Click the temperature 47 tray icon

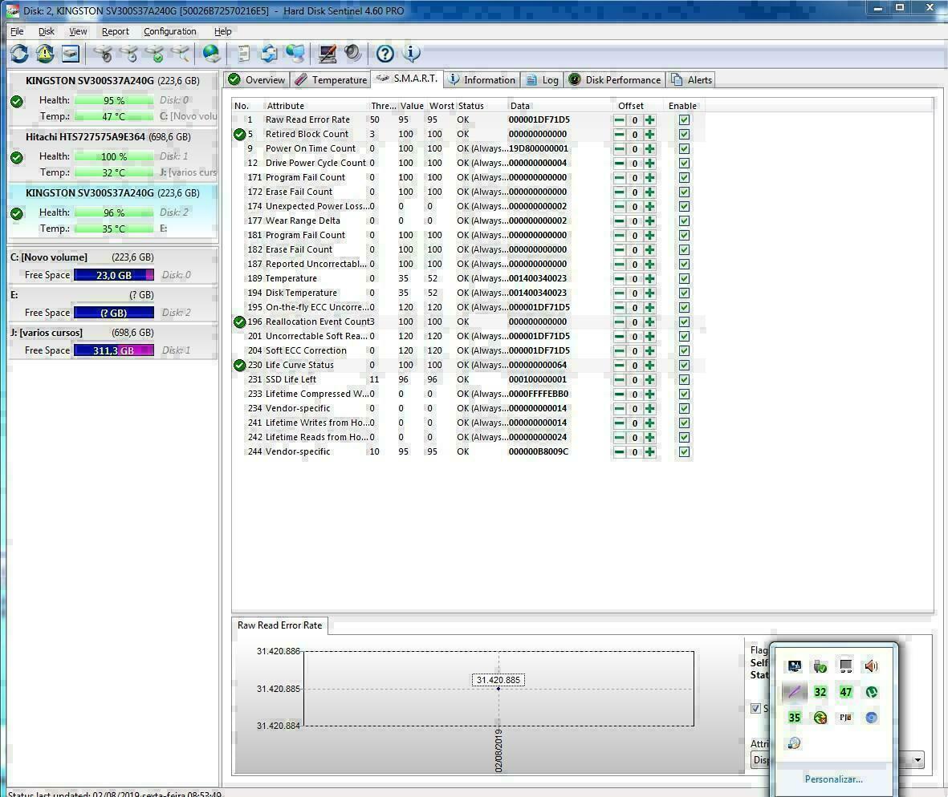point(845,692)
